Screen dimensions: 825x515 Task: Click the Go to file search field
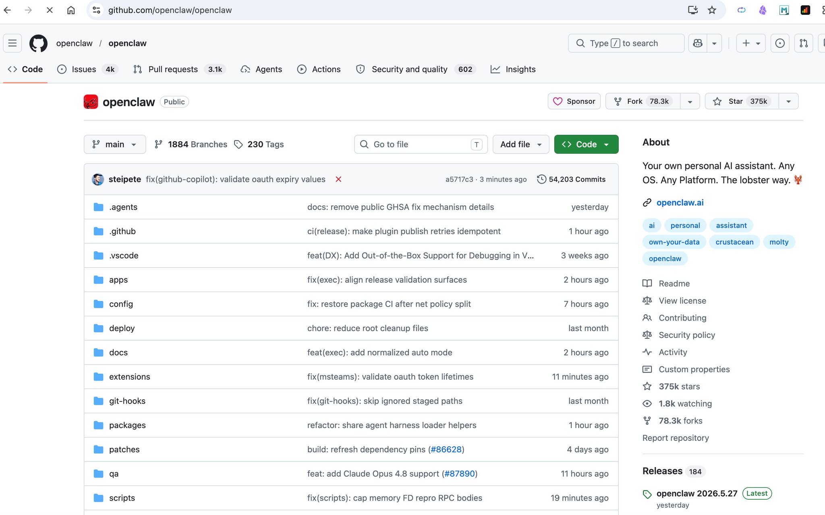[421, 144]
